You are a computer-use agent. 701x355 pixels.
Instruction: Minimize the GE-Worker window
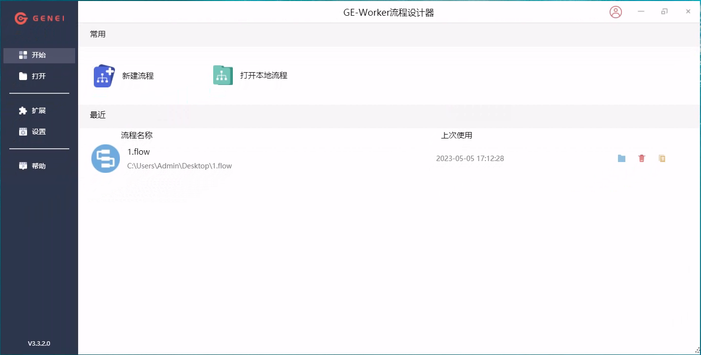coord(641,12)
